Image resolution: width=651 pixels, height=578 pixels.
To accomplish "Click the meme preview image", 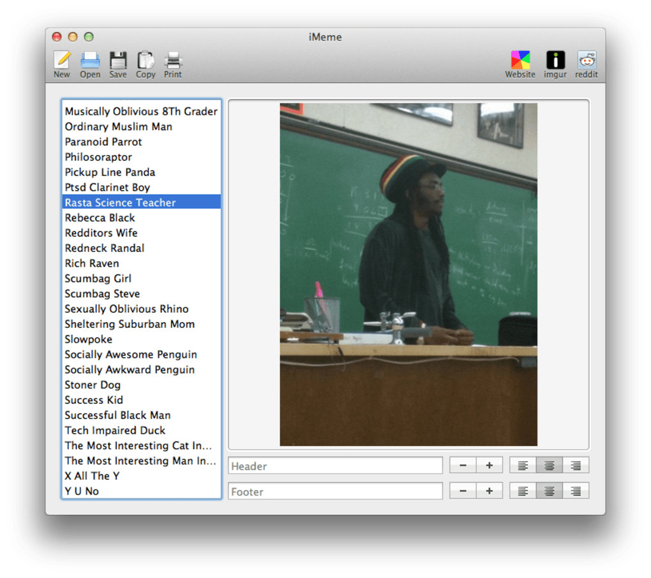I will pyautogui.click(x=408, y=274).
